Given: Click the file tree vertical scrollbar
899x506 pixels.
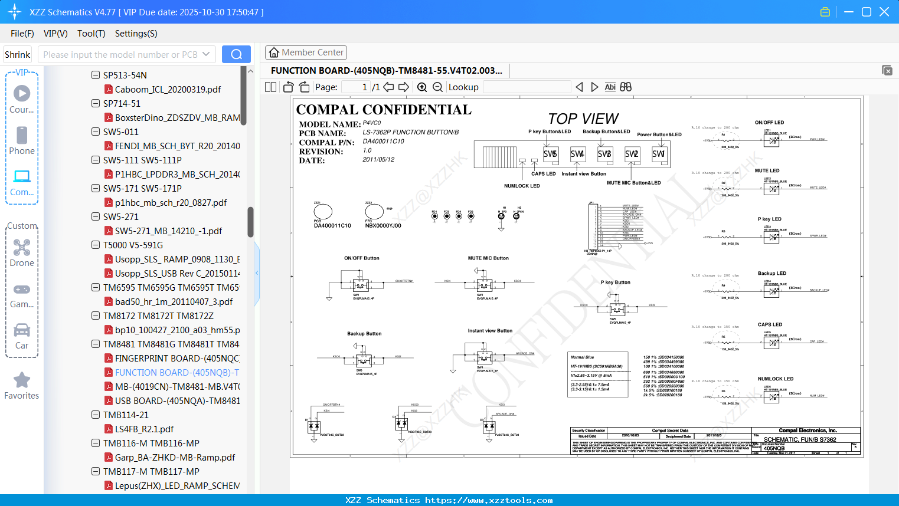Looking at the screenshot, I should (x=250, y=222).
